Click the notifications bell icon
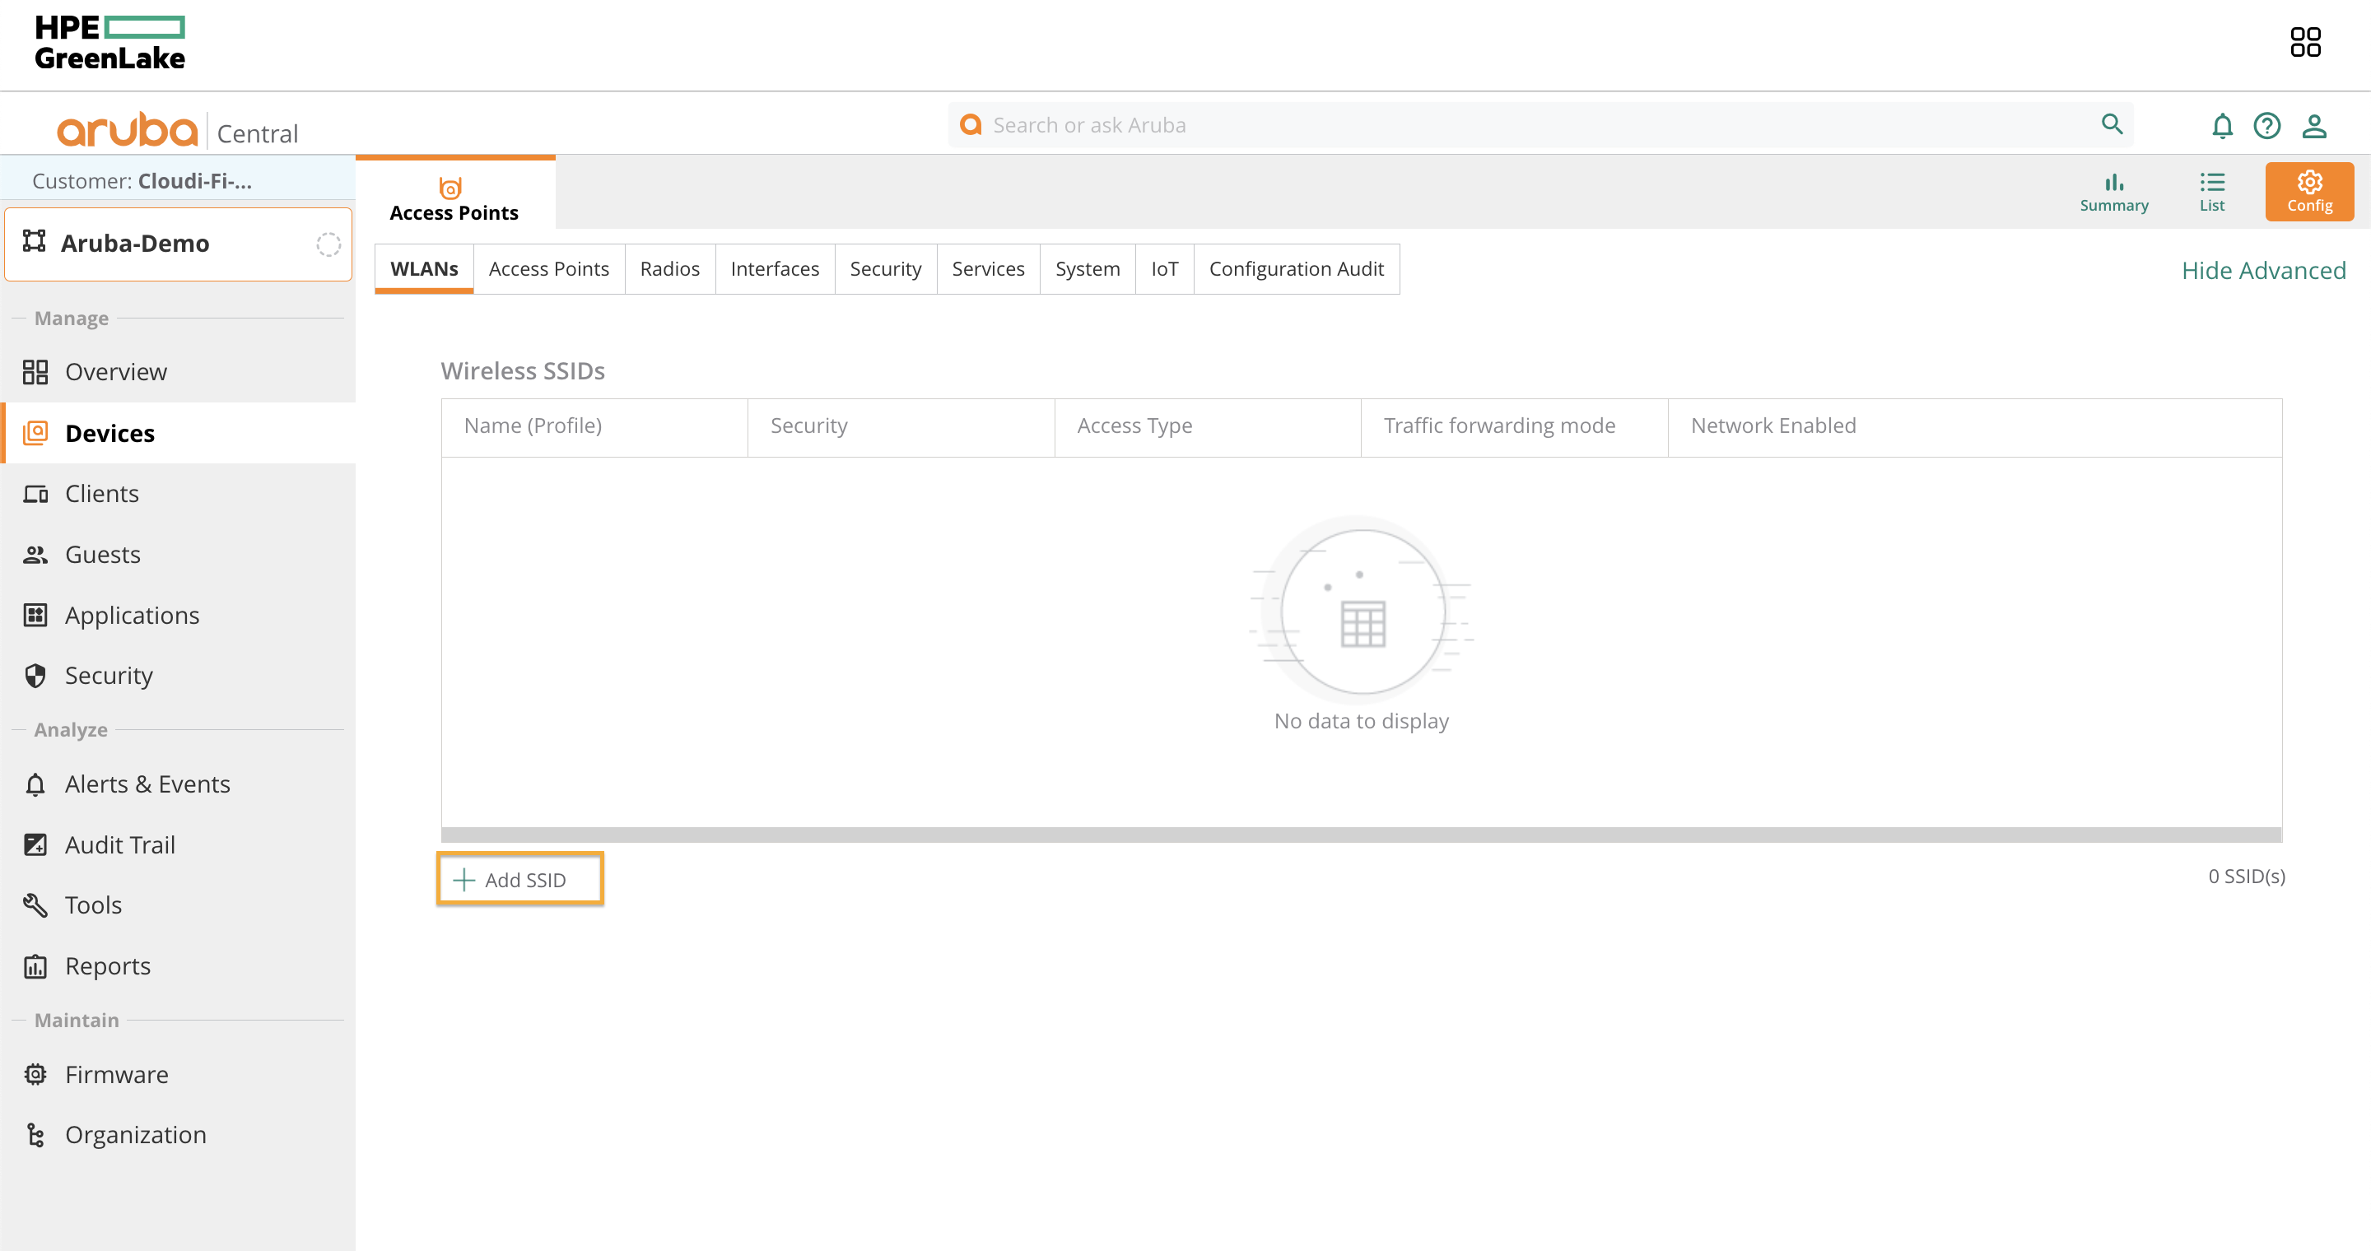This screenshot has height=1251, width=2371. click(x=2222, y=125)
